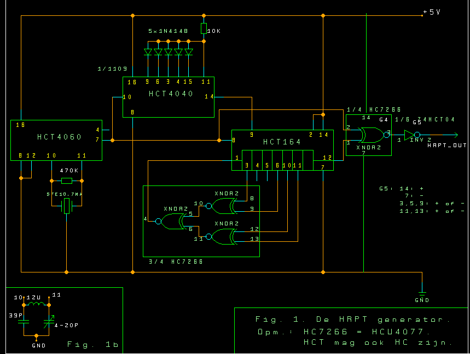This screenshot has width=470, height=354.
Task: Select the 'G5: 14: +' note
Action: point(402,189)
